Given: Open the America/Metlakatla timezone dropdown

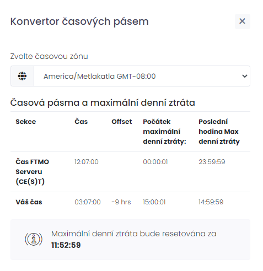Looking at the screenshot, I should pos(142,76).
